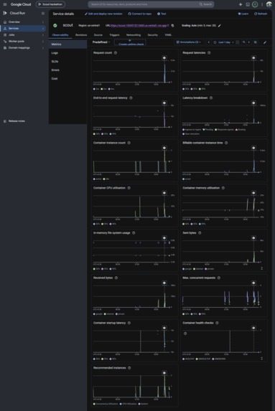Shift time range backward with left arrow
Screen dimensions: 275x411
click(x=209, y=42)
